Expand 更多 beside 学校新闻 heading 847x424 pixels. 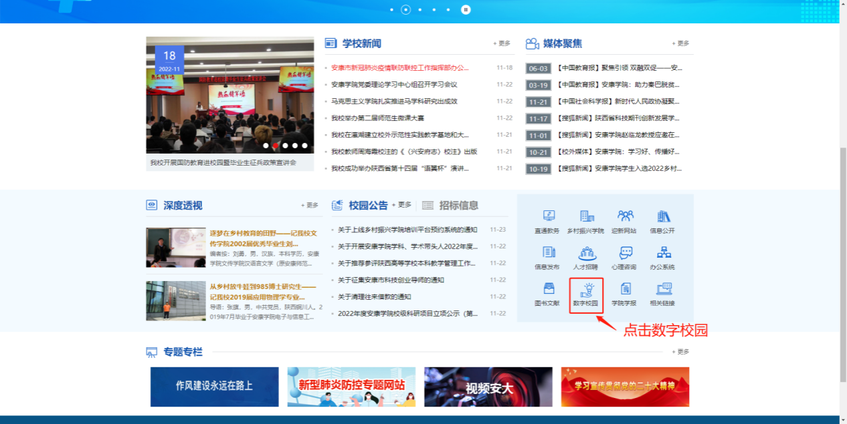click(502, 43)
